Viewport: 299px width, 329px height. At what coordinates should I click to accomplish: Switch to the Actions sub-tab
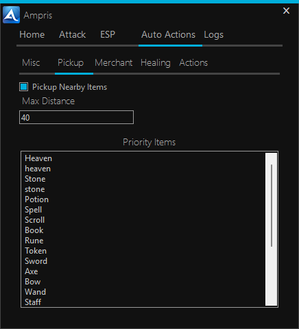(x=193, y=62)
